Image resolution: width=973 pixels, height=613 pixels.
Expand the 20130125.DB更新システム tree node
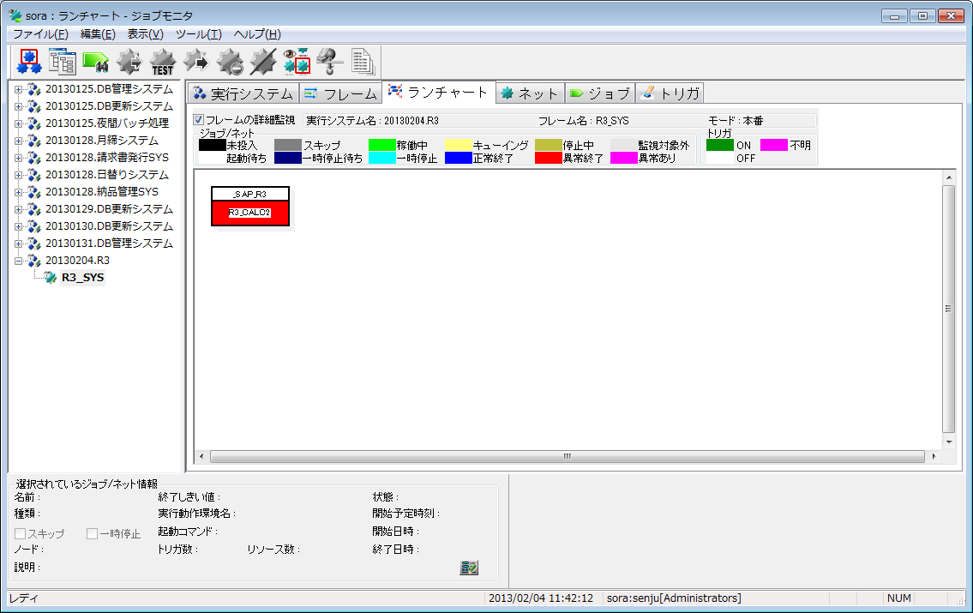click(x=18, y=106)
